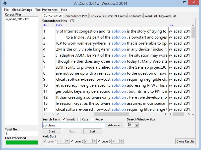Click the vertical scrollbar up arrow

(193, 25)
